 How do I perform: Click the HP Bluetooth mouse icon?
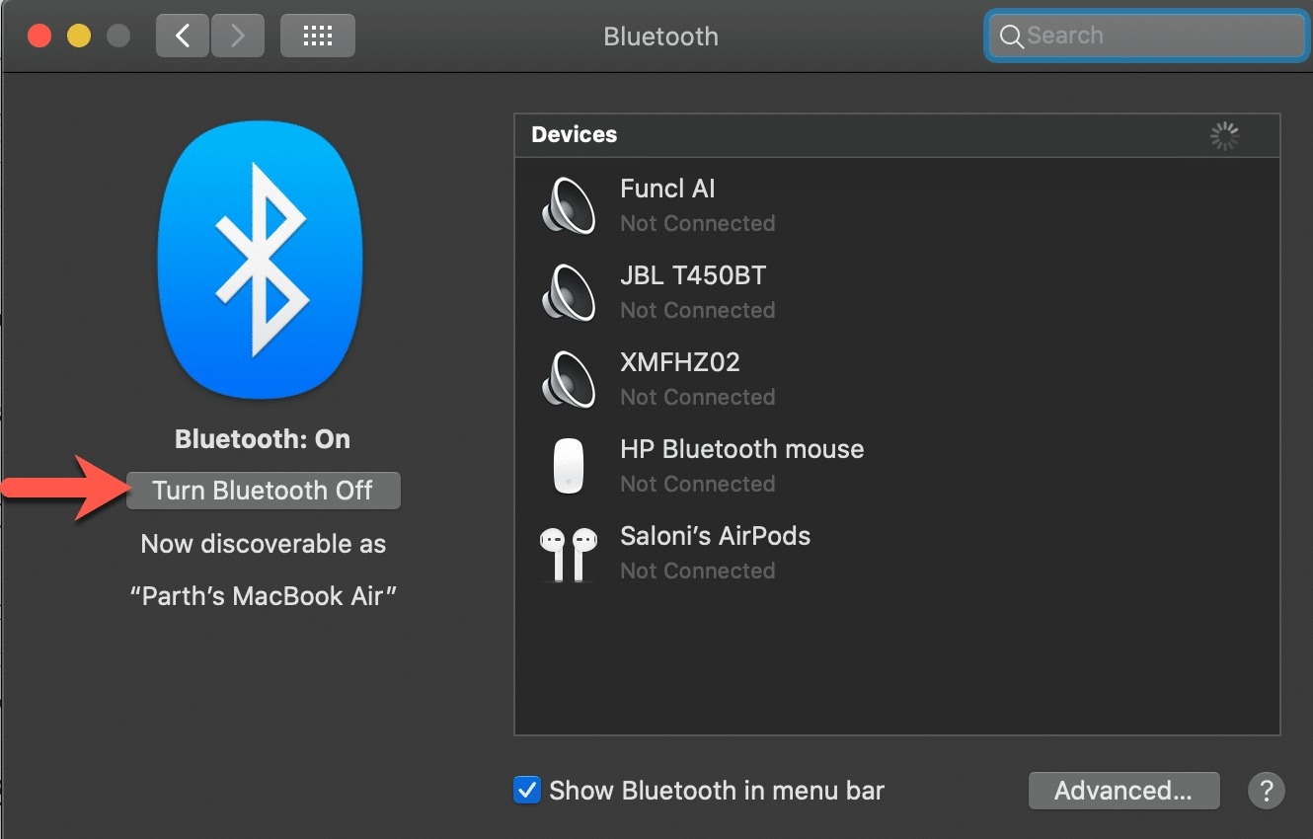coord(568,465)
